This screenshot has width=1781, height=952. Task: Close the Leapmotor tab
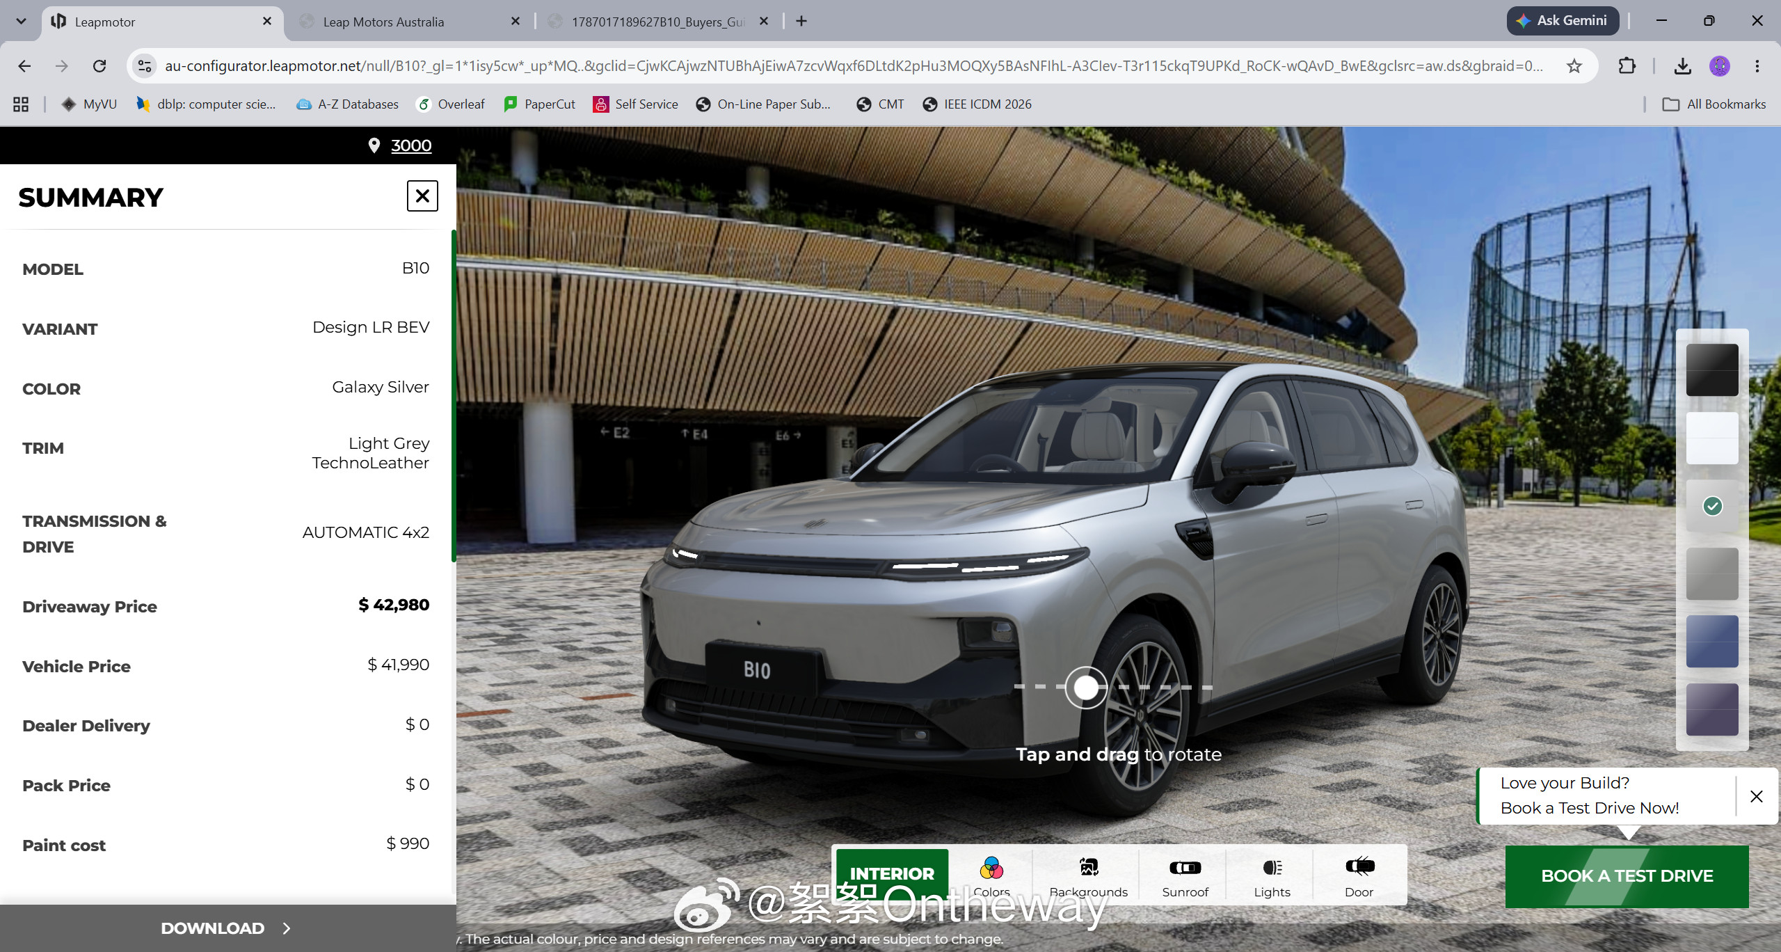tap(267, 22)
